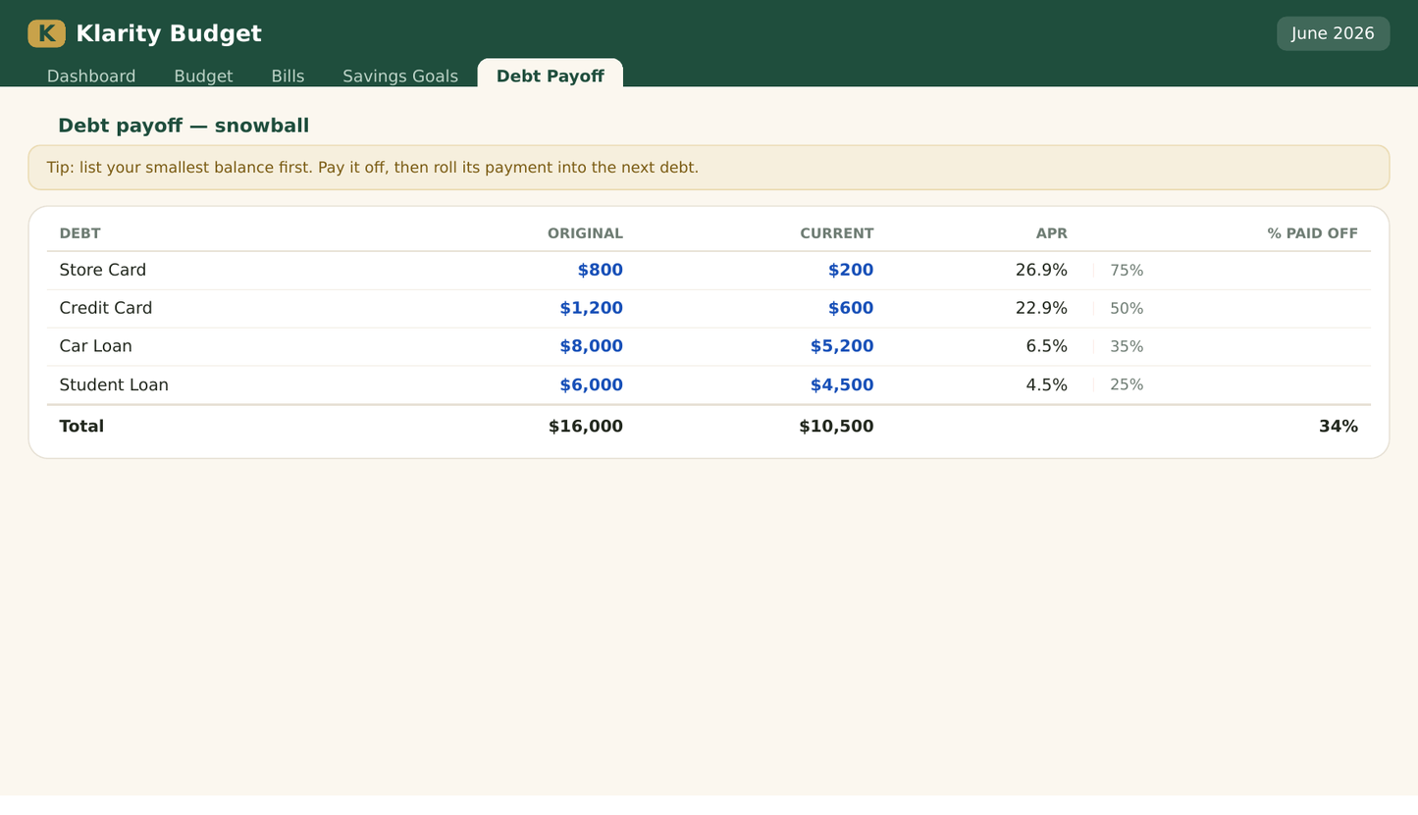Click the APR column header
Image resolution: width=1418 pixels, height=815 pixels.
1051,233
